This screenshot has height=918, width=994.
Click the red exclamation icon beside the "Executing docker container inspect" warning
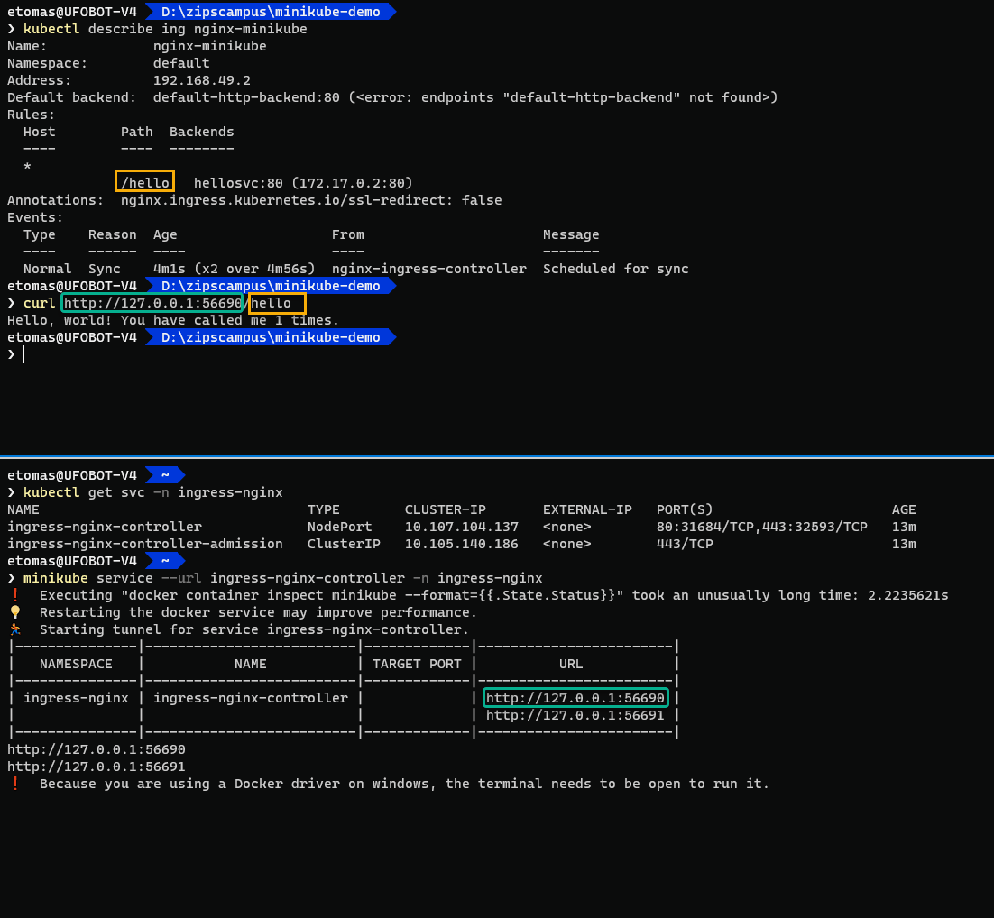pos(14,595)
